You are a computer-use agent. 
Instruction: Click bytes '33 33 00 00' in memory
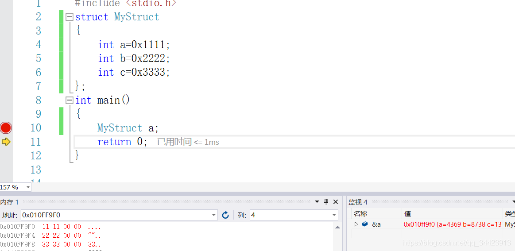(x=62, y=244)
